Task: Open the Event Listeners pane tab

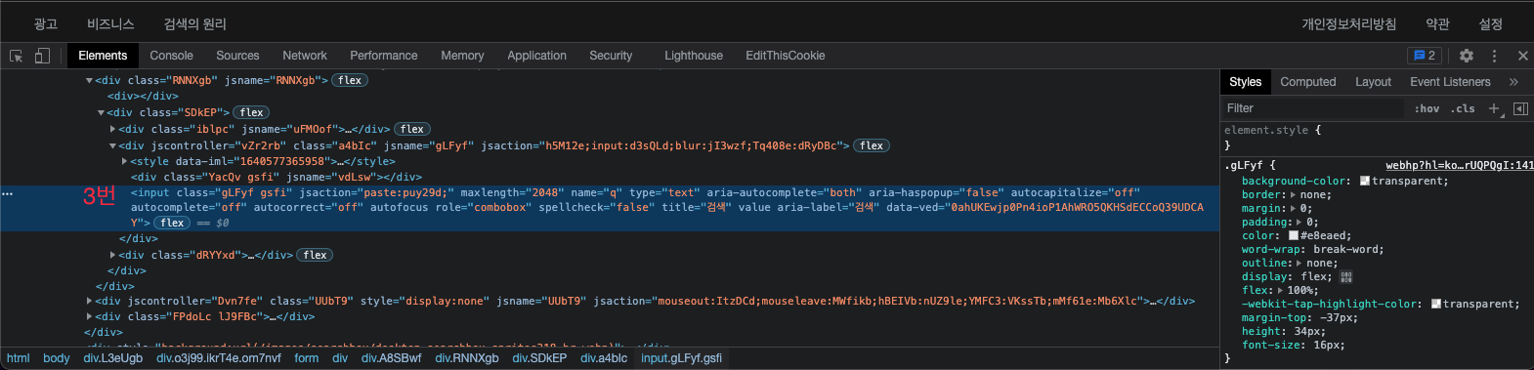Action: tap(1450, 82)
